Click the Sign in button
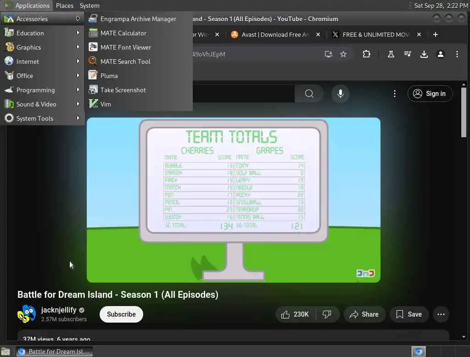The height and width of the screenshot is (357, 470). [x=430, y=94]
